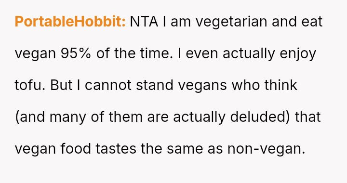Select the word cannot
The image size is (347, 183).
[108, 85]
